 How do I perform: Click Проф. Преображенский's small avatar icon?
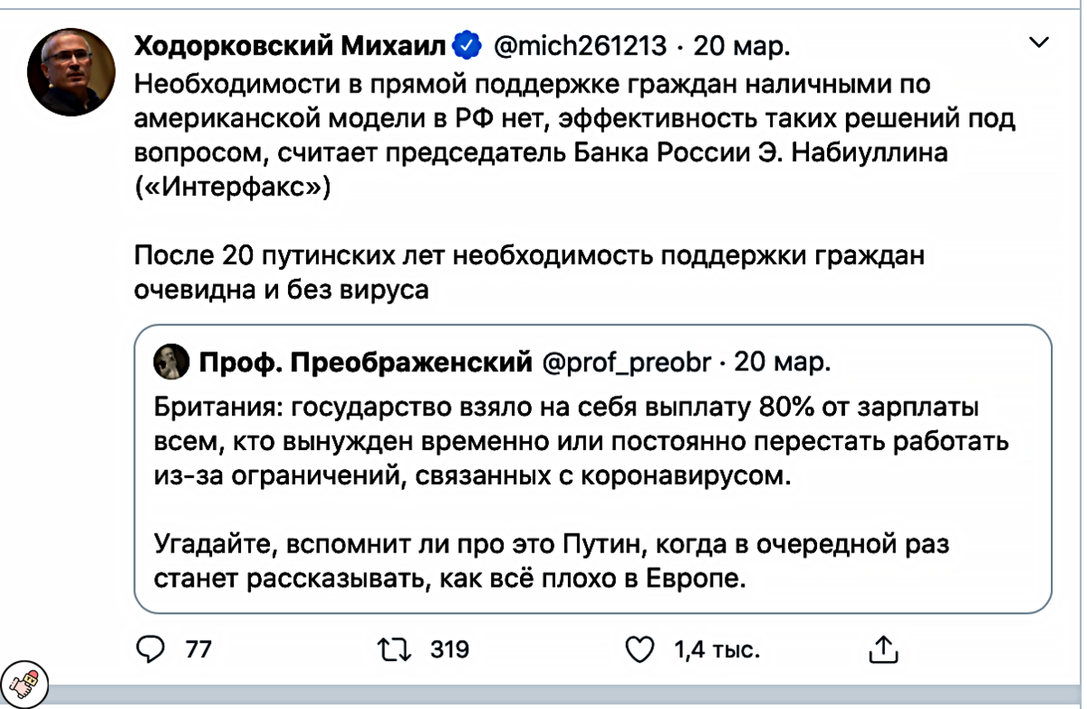point(172,360)
